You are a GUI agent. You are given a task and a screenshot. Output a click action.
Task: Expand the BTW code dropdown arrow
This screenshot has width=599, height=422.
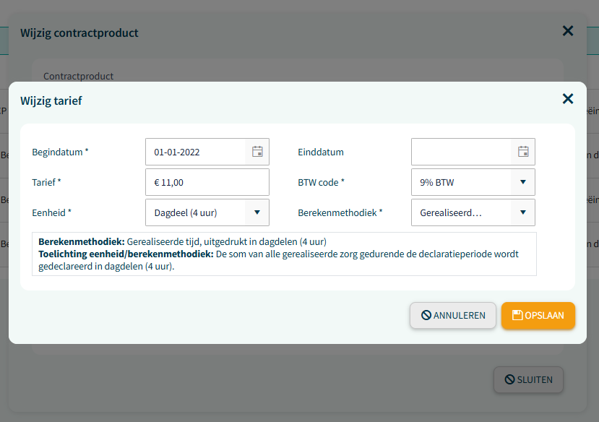pos(522,182)
